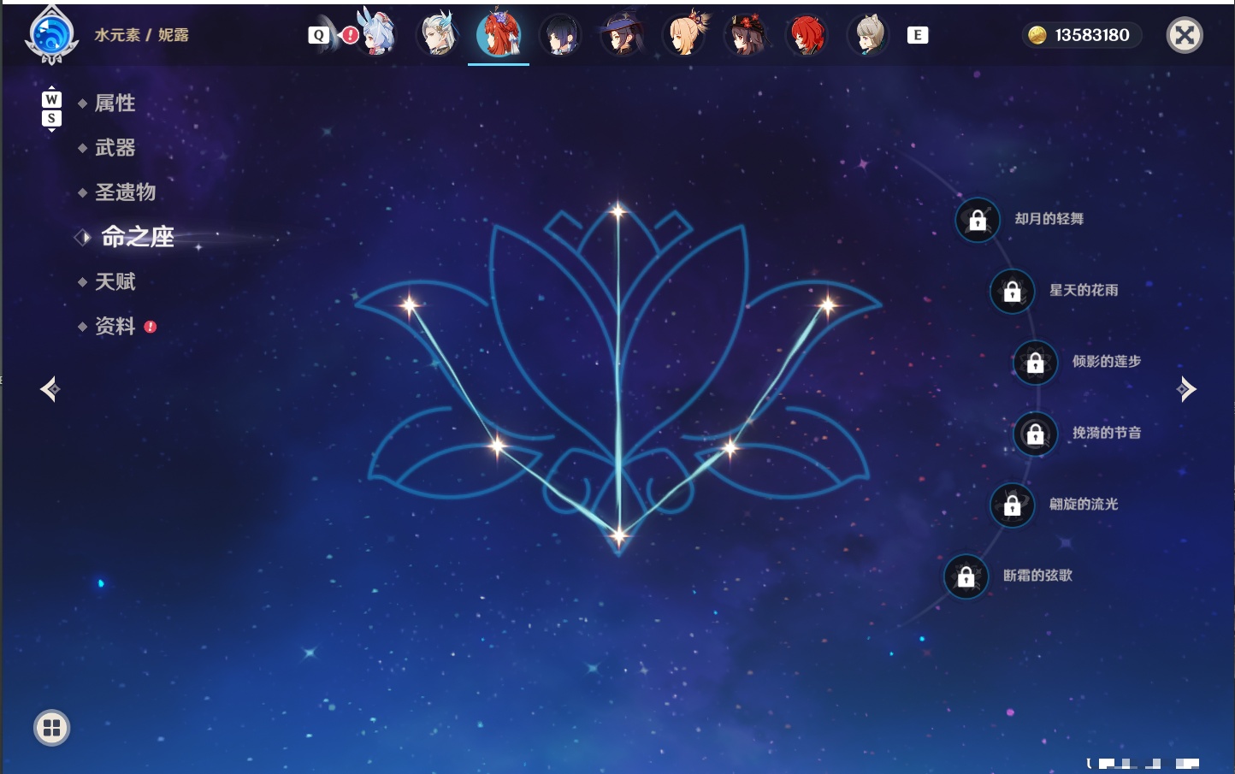
Task: View the 挽漪的节音 constellation name
Action: point(1107,433)
